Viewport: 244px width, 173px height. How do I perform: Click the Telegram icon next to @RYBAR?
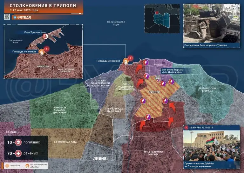[x=15, y=17]
